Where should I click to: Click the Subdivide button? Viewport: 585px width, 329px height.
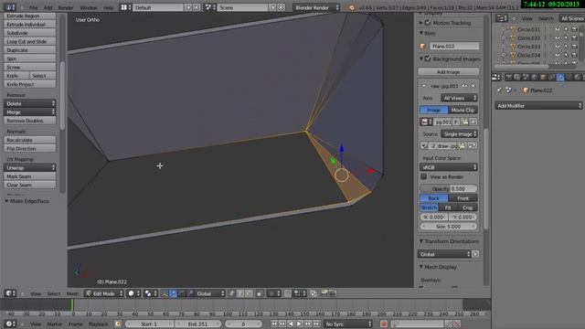pyautogui.click(x=30, y=33)
